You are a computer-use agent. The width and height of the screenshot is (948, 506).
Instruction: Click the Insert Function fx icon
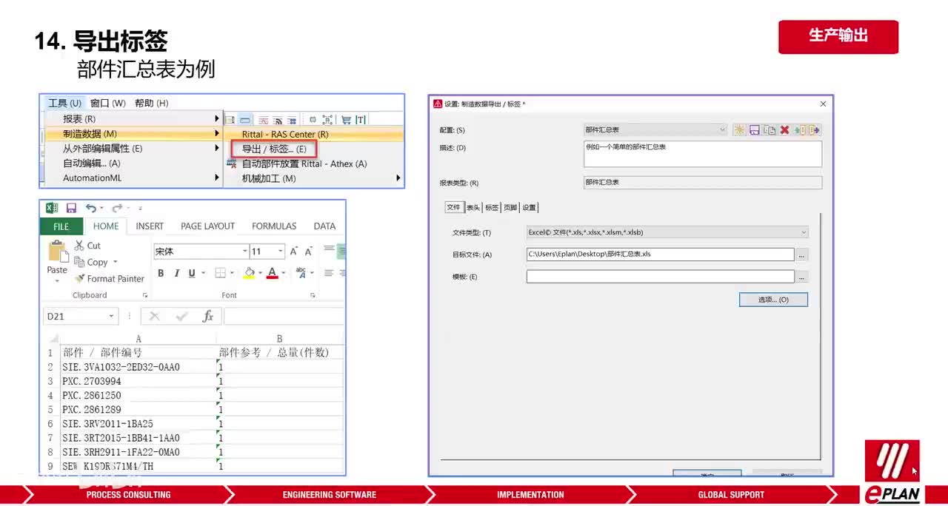click(x=208, y=317)
